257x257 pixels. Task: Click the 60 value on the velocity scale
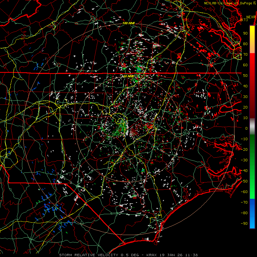pyautogui.click(x=245, y=65)
